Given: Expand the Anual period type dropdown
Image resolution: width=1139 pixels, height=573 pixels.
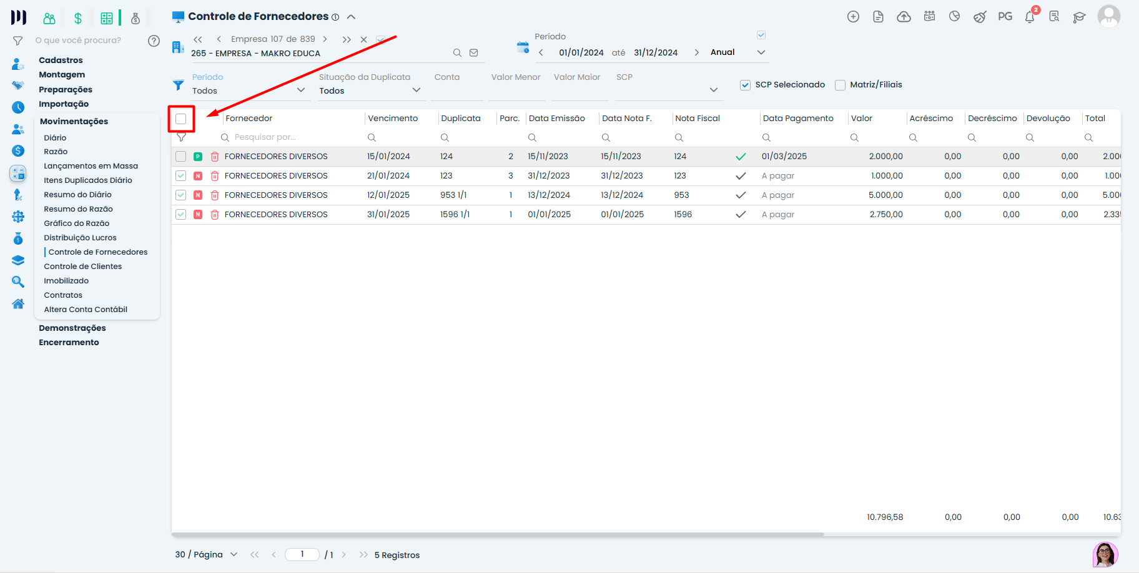Looking at the screenshot, I should (761, 52).
